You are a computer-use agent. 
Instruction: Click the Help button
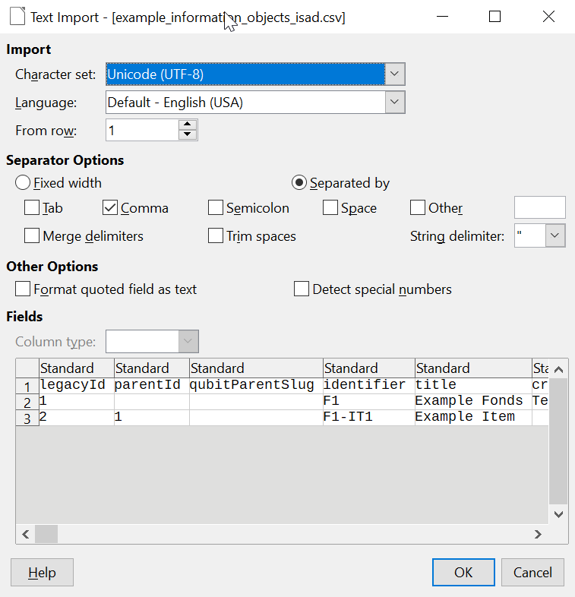(x=43, y=573)
